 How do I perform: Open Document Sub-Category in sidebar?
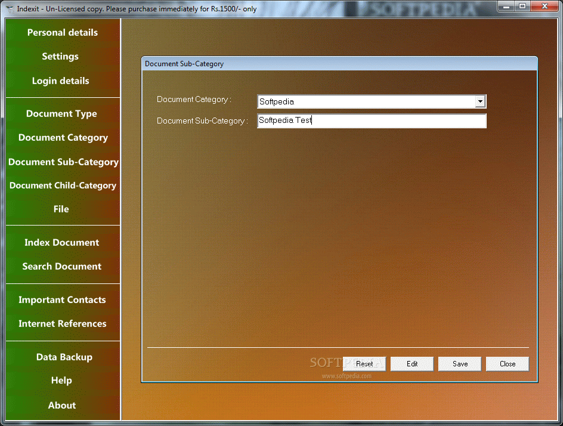tap(63, 162)
